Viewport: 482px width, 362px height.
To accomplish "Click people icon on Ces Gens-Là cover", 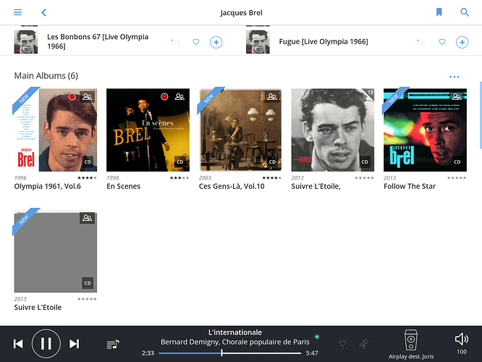I will click(x=272, y=96).
